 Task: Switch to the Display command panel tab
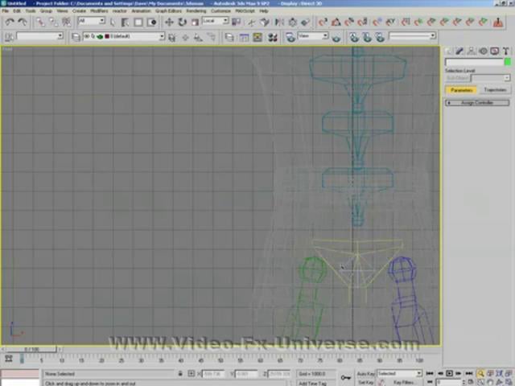pos(494,51)
